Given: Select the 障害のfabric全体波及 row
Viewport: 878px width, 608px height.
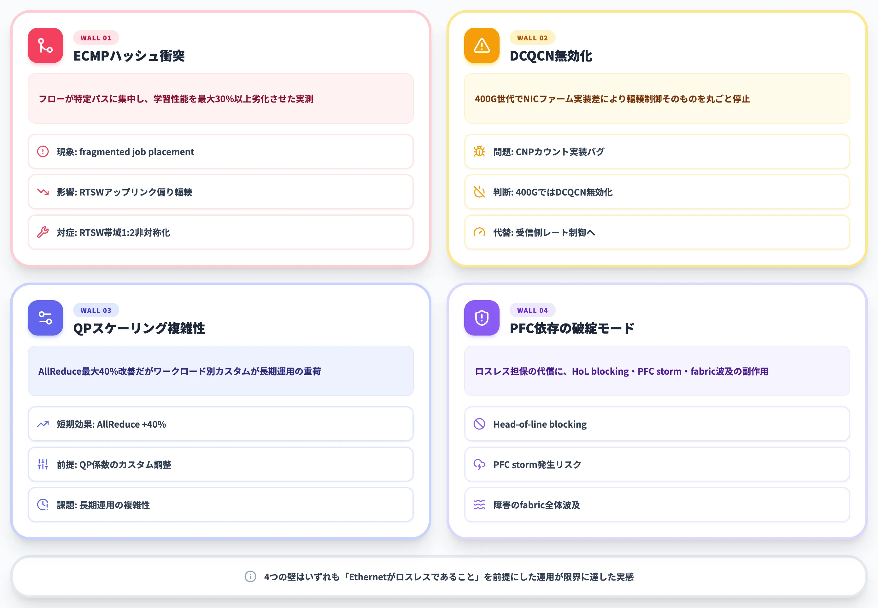Looking at the screenshot, I should coord(657,505).
